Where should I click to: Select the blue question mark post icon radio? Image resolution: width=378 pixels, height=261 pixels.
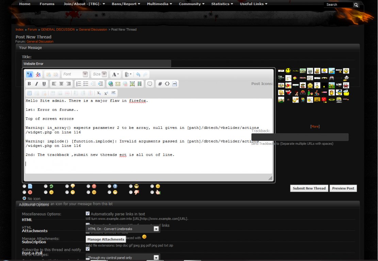point(110,186)
